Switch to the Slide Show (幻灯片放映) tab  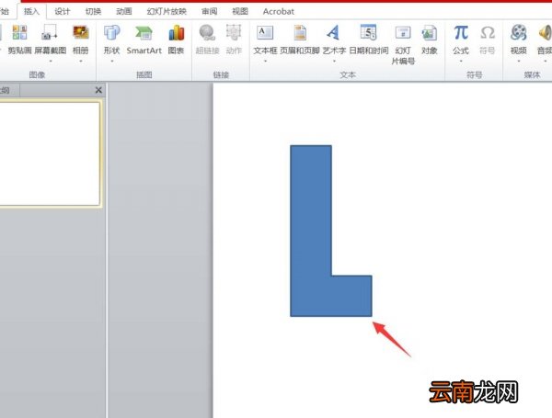click(167, 12)
